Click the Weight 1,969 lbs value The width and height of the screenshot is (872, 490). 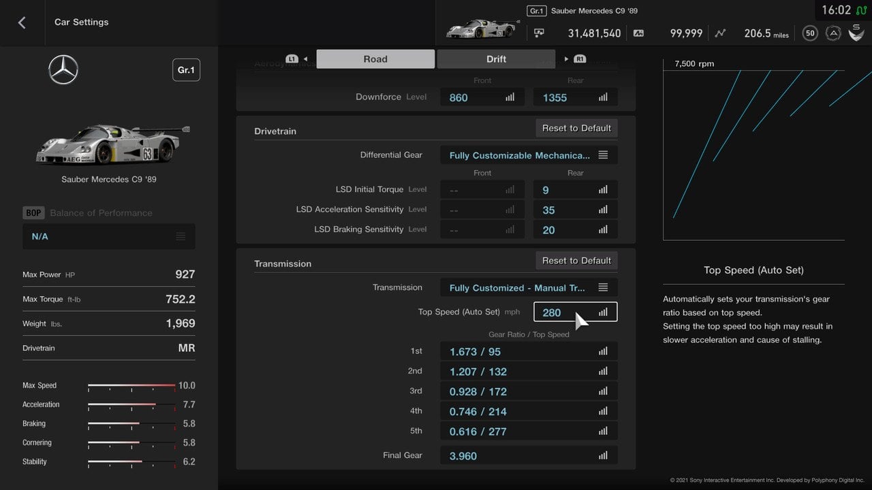[x=181, y=323]
